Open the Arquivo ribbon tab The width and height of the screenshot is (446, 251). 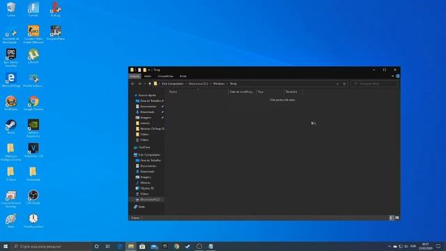[134, 76]
